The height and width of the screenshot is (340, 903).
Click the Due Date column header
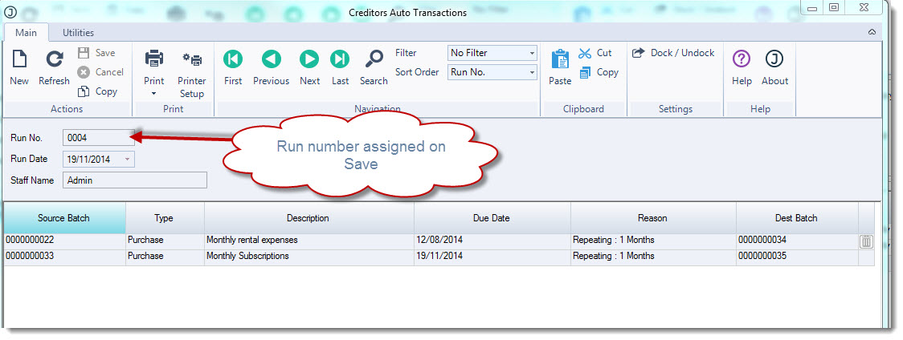pyautogui.click(x=492, y=218)
